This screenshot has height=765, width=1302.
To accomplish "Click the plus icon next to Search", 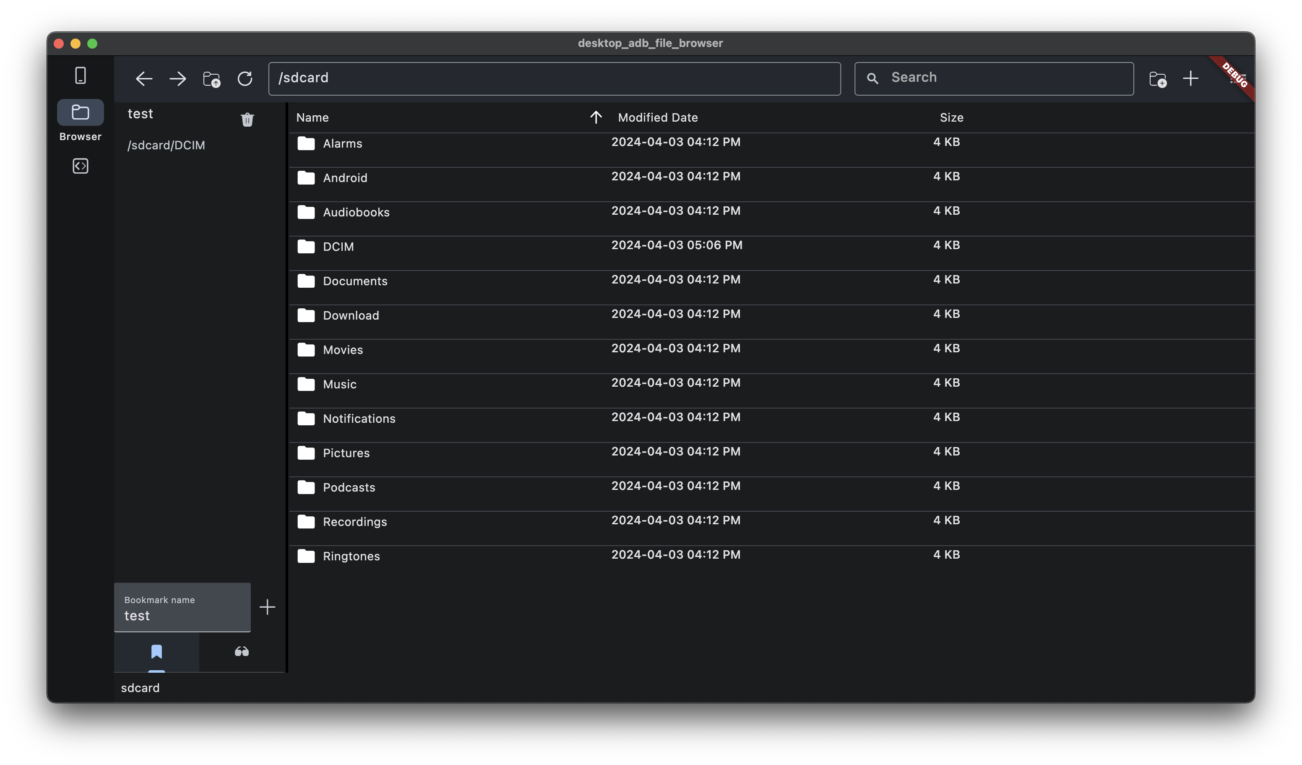I will click(1190, 78).
